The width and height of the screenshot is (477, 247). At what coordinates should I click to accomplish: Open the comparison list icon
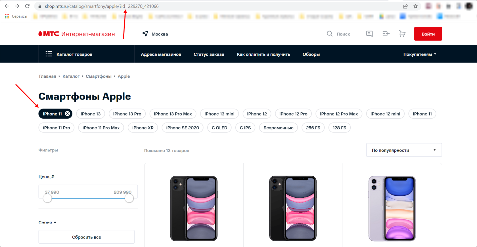[386, 34]
